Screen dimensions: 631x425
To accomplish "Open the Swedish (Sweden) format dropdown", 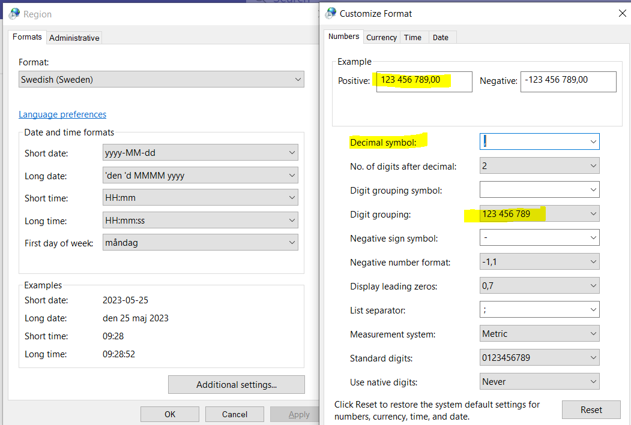I will click(x=298, y=79).
